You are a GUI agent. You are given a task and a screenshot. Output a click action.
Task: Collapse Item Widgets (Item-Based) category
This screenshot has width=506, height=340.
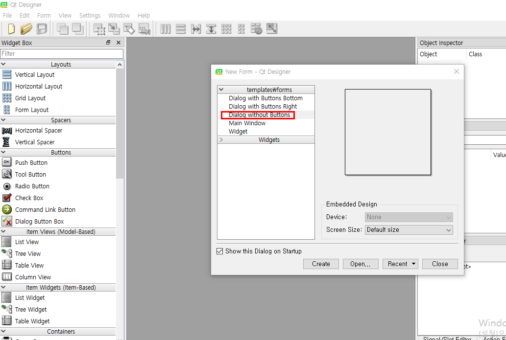tap(3, 287)
